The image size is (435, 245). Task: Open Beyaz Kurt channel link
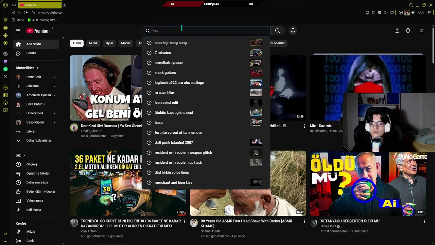pyautogui.click(x=328, y=226)
